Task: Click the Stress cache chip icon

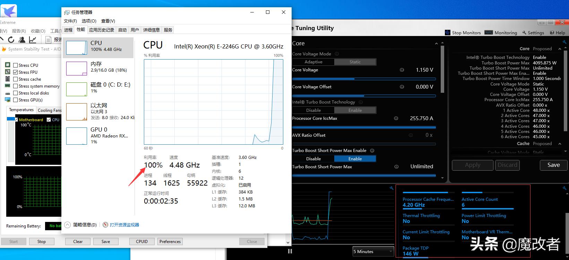Action: click(8, 79)
